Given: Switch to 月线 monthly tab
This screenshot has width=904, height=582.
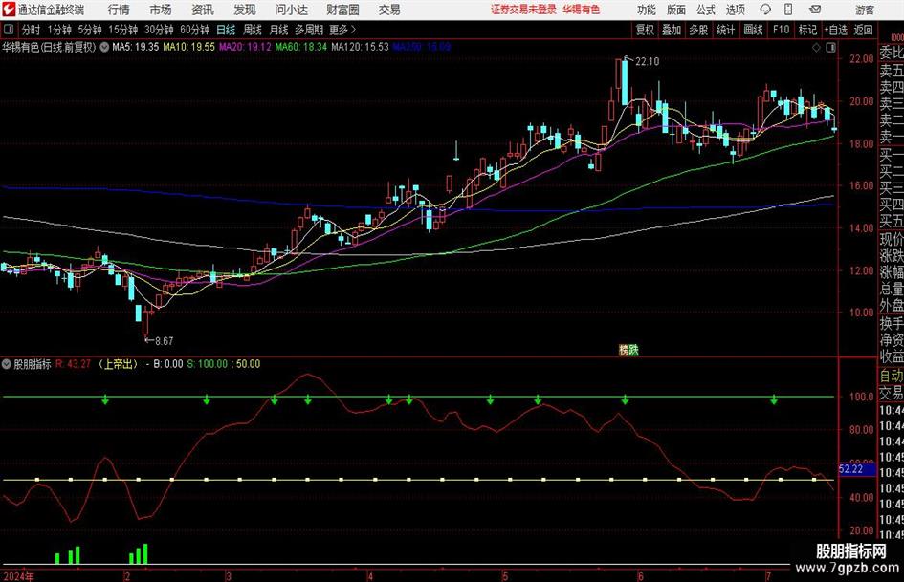Looking at the screenshot, I should (x=279, y=30).
